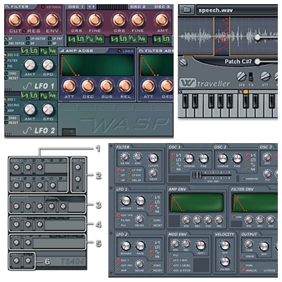Select DUAL mode in the grey synth
This screenshot has height=282, width=282.
pyautogui.click(x=244, y=265)
